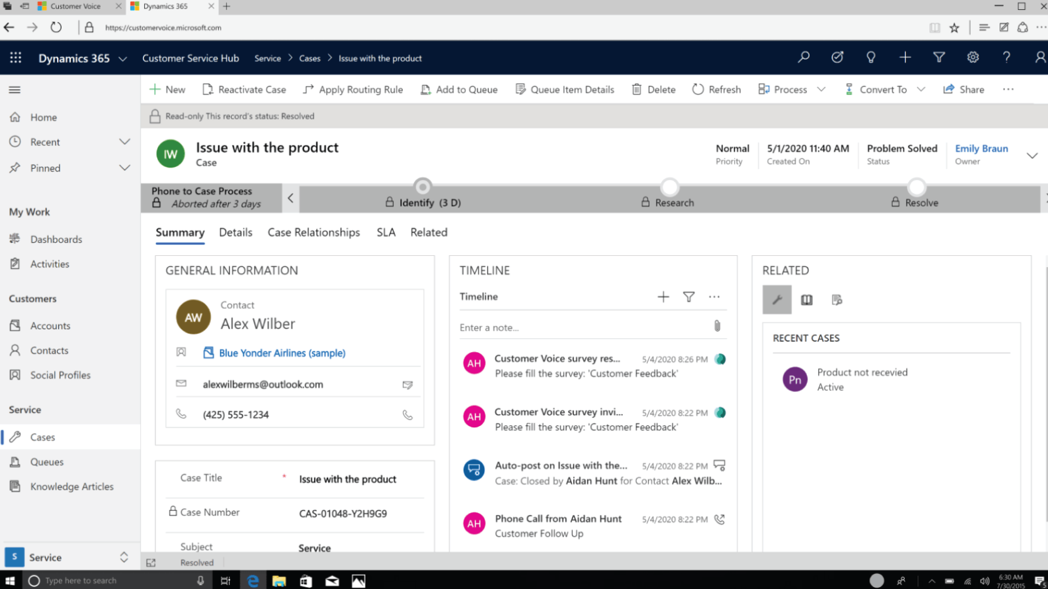Expand the Process dropdown in the command bar
The image size is (1048, 589).
pyautogui.click(x=821, y=89)
